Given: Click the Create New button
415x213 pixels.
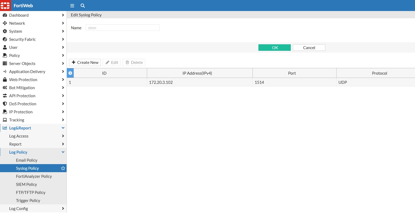Looking at the screenshot, I should 85,63.
